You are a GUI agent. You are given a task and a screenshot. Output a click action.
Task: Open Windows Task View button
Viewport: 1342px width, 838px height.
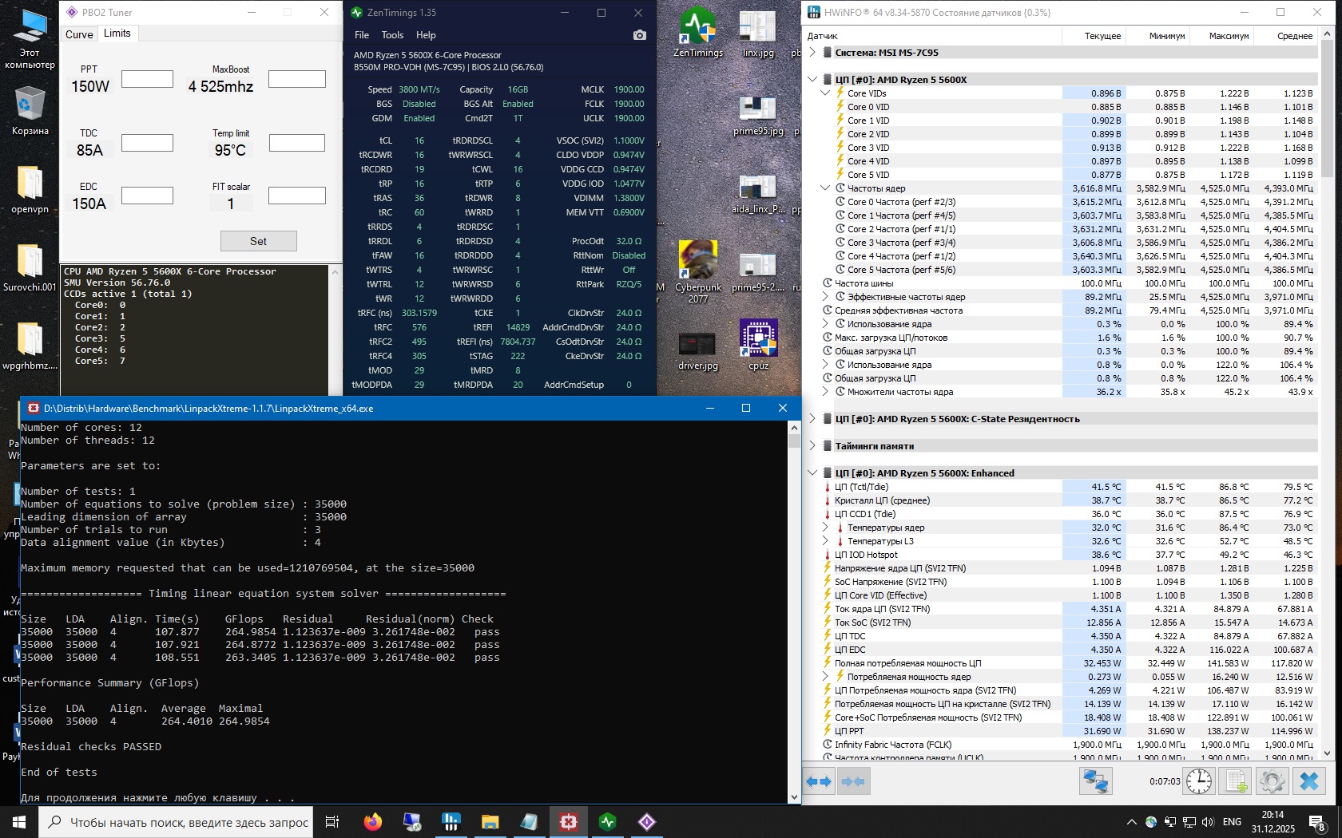coord(332,821)
